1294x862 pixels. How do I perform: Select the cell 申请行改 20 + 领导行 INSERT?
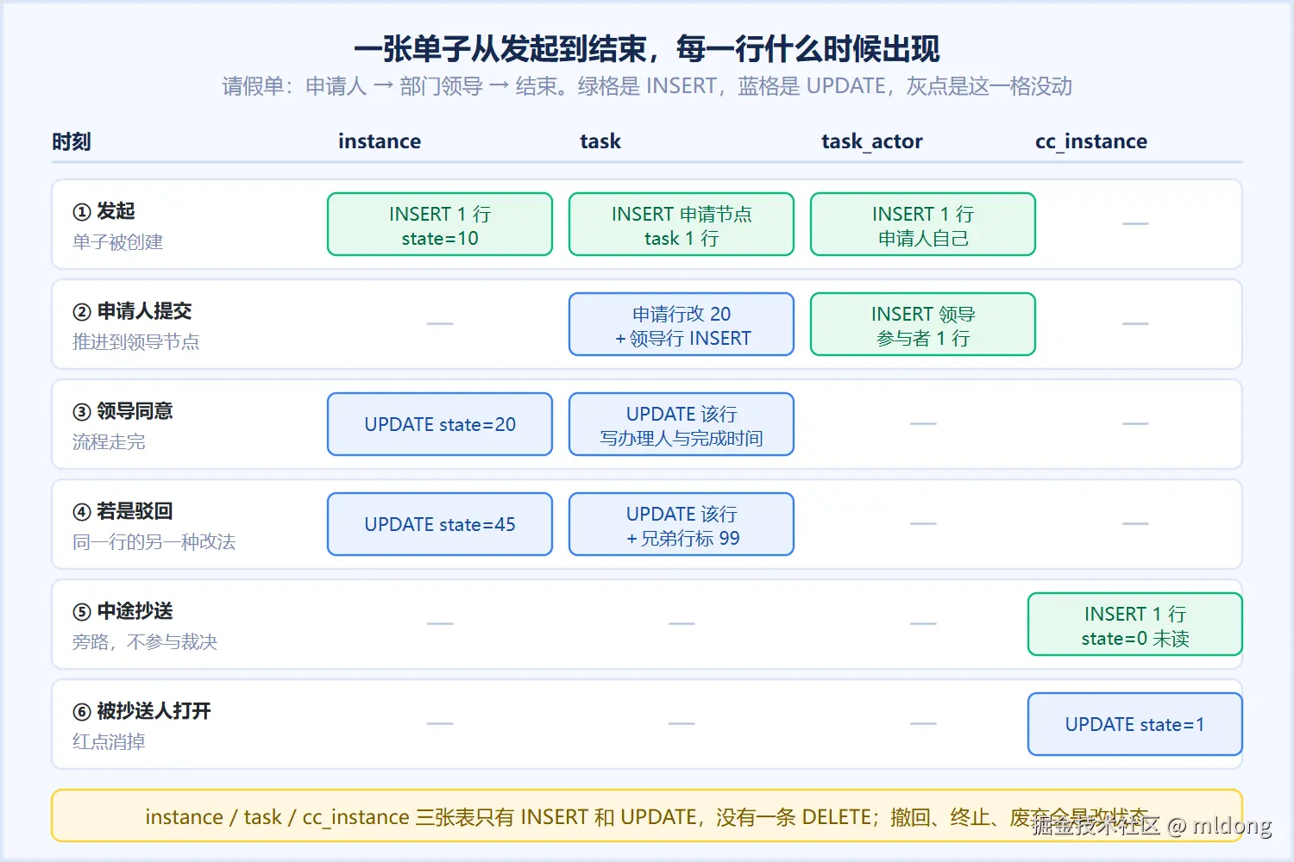coord(682,324)
